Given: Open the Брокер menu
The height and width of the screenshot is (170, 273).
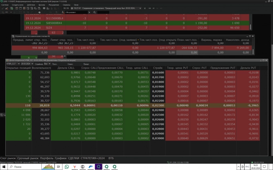Looking at the screenshot, I should (x=42, y=5).
